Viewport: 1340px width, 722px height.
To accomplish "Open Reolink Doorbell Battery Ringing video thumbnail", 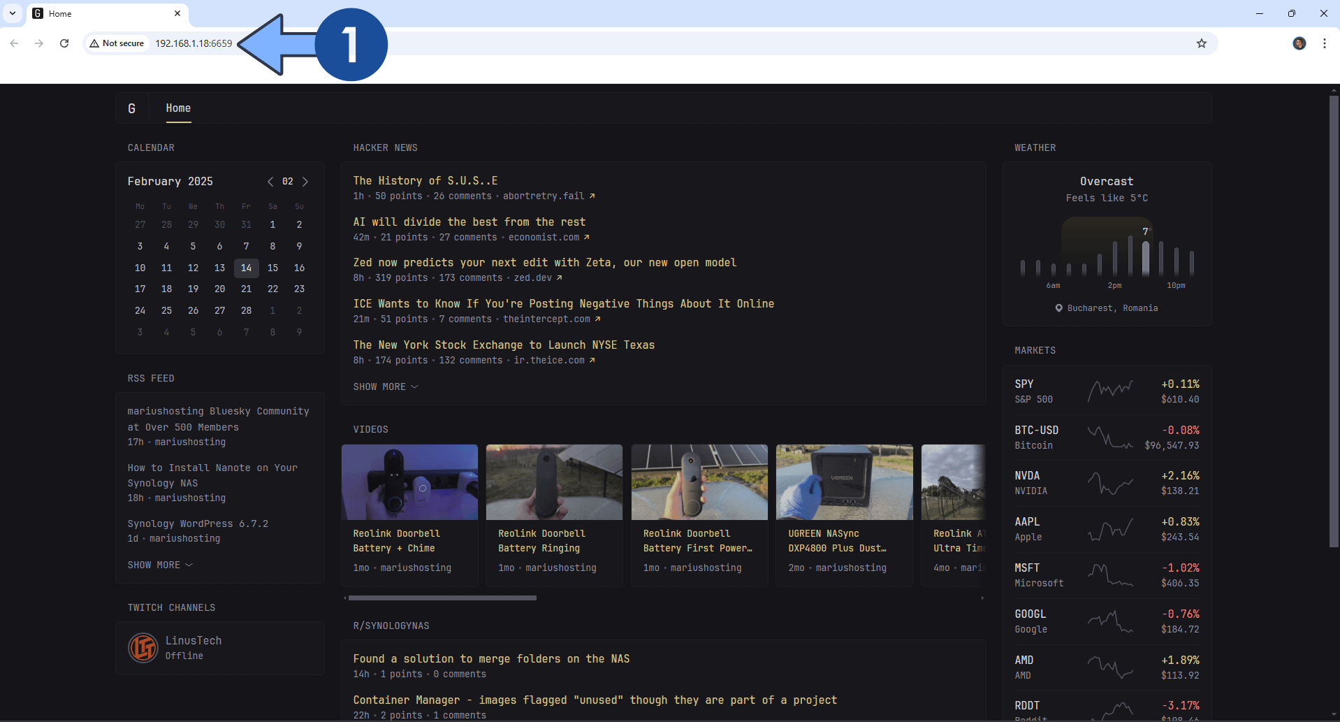I will click(554, 482).
